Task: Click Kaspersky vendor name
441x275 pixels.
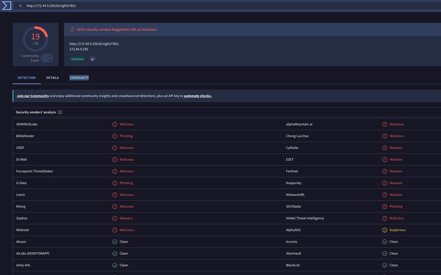Action: point(294,183)
